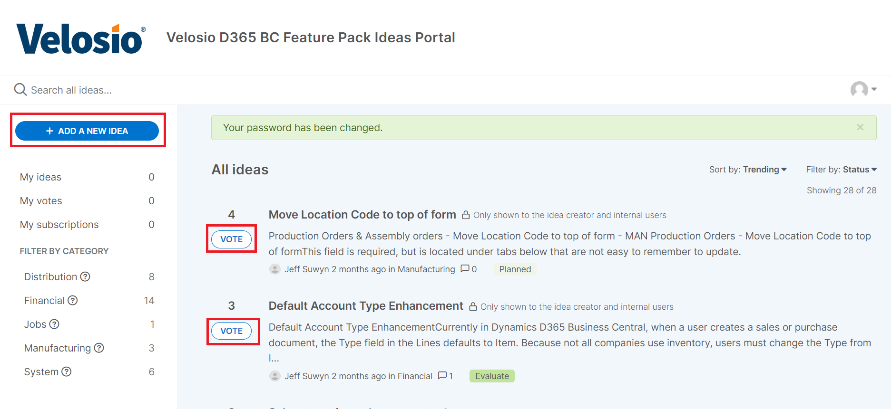The width and height of the screenshot is (891, 409).
Task: Dismiss the password changed notification
Action: 860,127
